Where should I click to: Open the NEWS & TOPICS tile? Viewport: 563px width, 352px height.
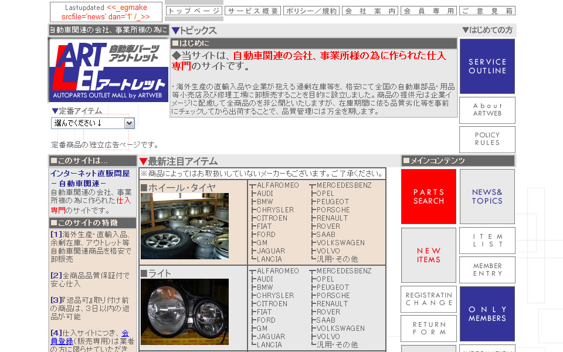tap(487, 197)
